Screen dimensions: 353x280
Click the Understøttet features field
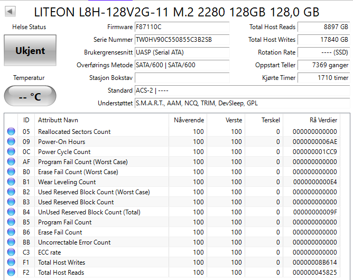(242, 103)
